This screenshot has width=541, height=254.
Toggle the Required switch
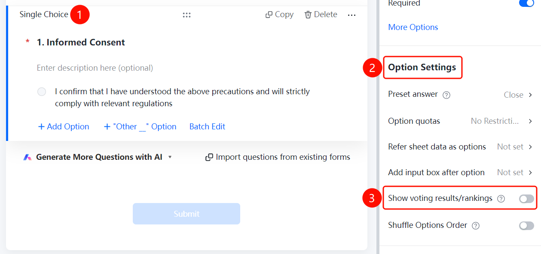click(526, 3)
